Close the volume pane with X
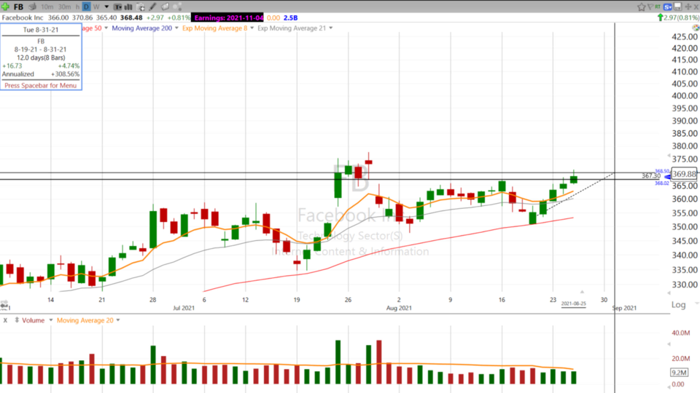Viewport: 700px width, 393px height. click(x=6, y=320)
